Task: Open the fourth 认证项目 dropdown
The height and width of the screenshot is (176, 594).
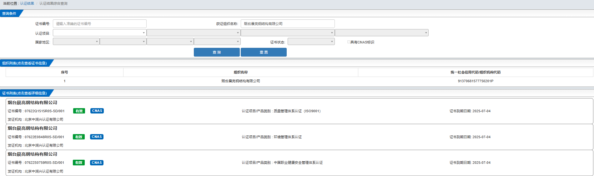Action: [x=382, y=33]
